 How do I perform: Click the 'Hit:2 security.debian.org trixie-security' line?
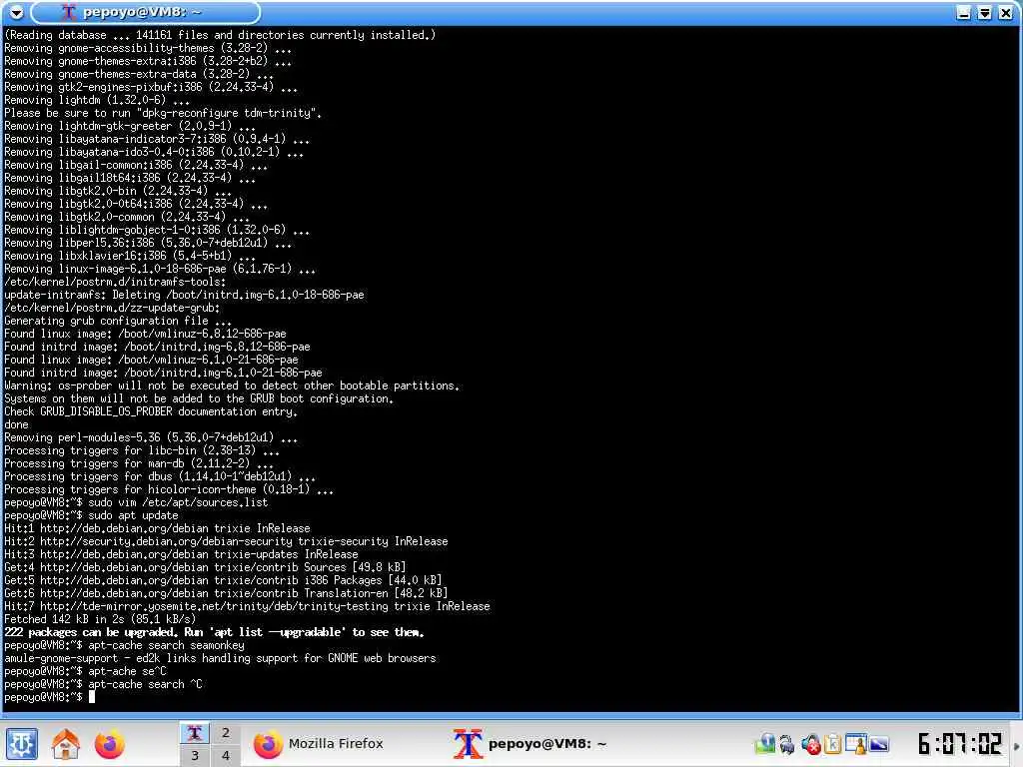[226, 541]
